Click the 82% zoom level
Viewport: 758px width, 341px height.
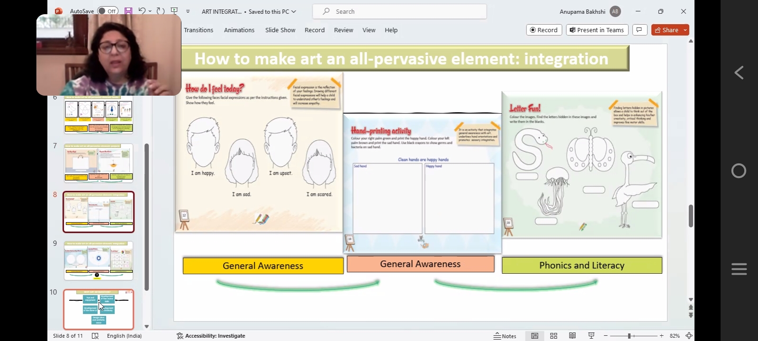pos(675,336)
